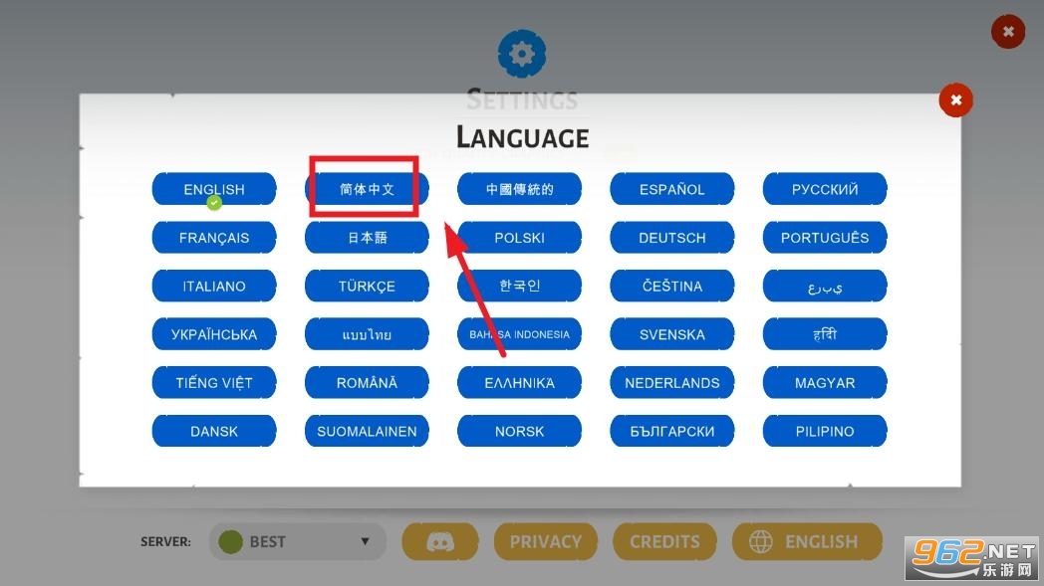Choose Pilipino language
1044x586 pixels.
825,431
